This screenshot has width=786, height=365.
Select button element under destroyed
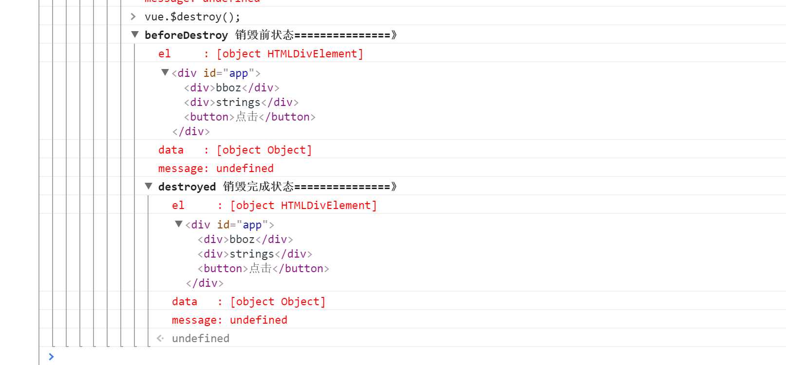pos(263,268)
